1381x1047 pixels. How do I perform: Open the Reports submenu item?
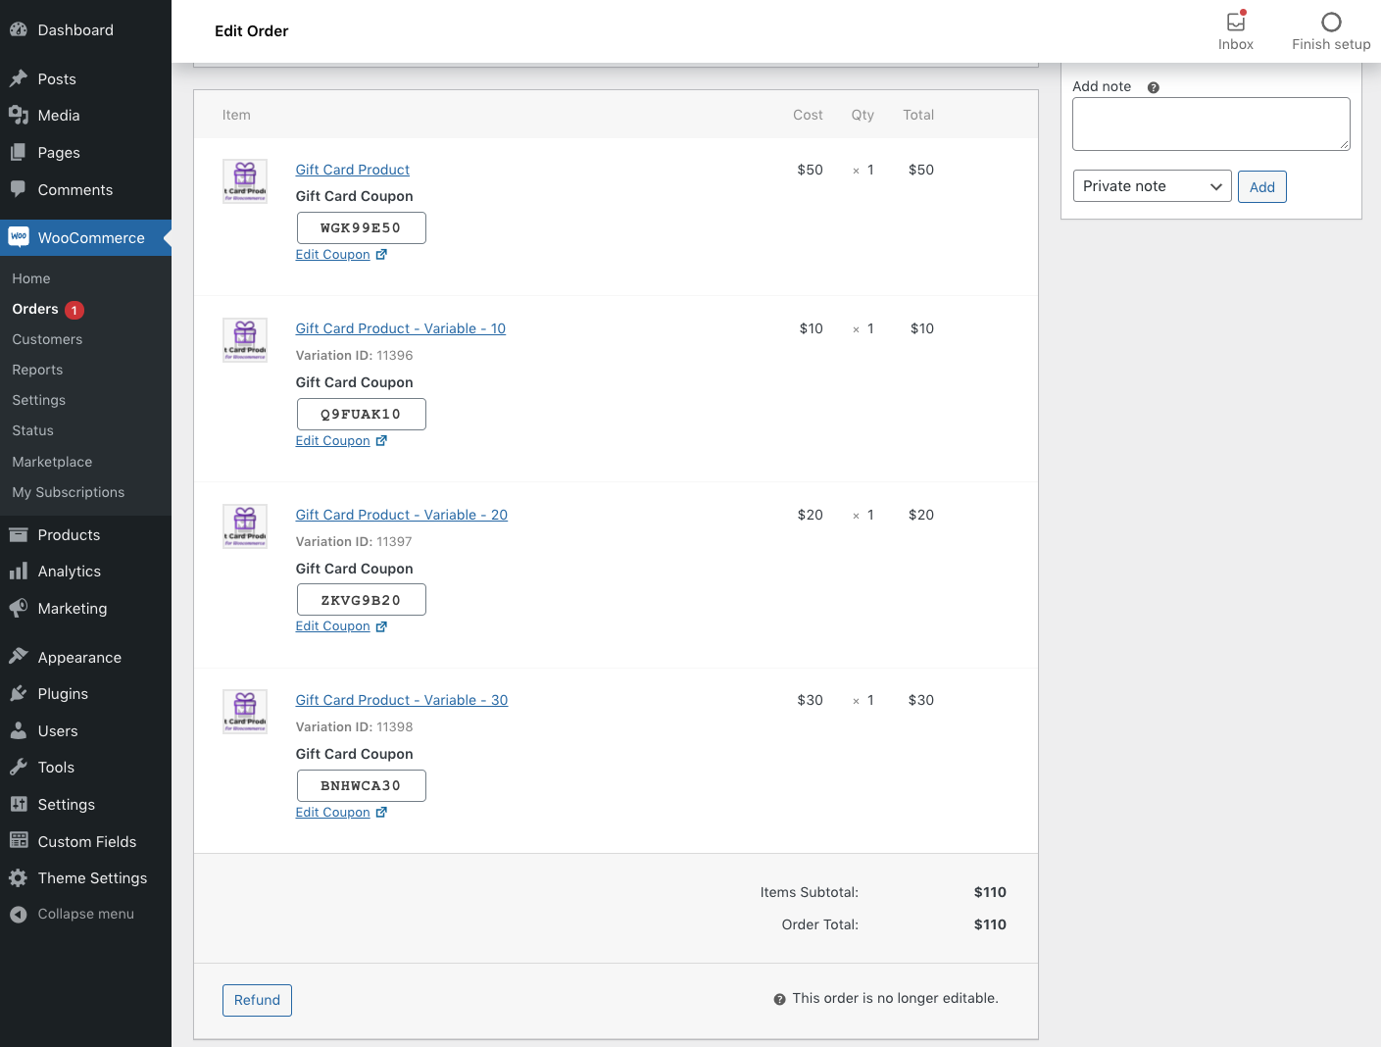click(x=37, y=370)
